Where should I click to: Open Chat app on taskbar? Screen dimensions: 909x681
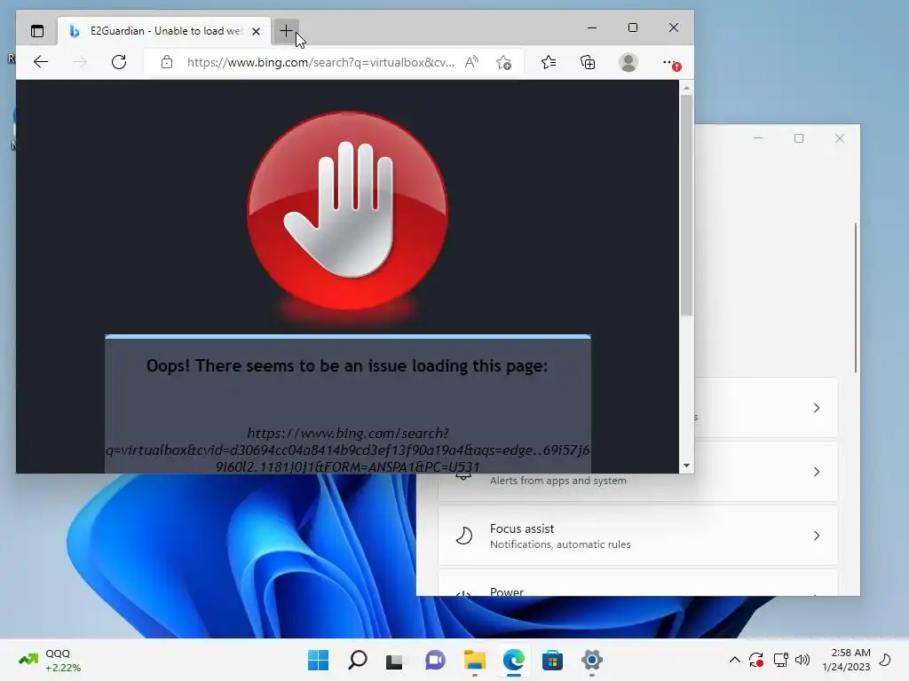pyautogui.click(x=435, y=660)
